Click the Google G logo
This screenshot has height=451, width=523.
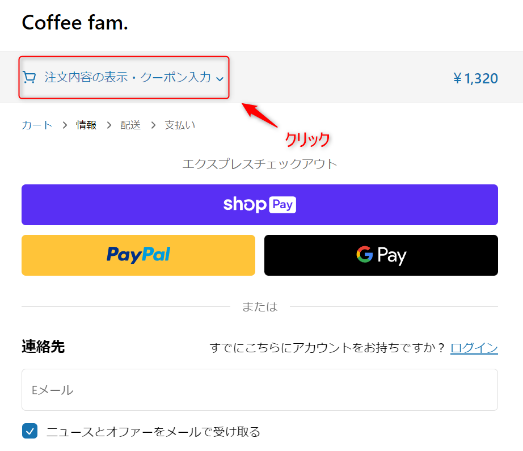(x=364, y=255)
